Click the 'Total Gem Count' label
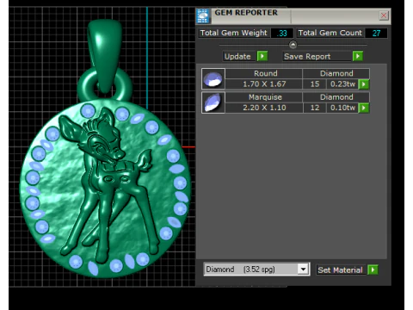Screen dimensions: 413x310 pos(330,33)
